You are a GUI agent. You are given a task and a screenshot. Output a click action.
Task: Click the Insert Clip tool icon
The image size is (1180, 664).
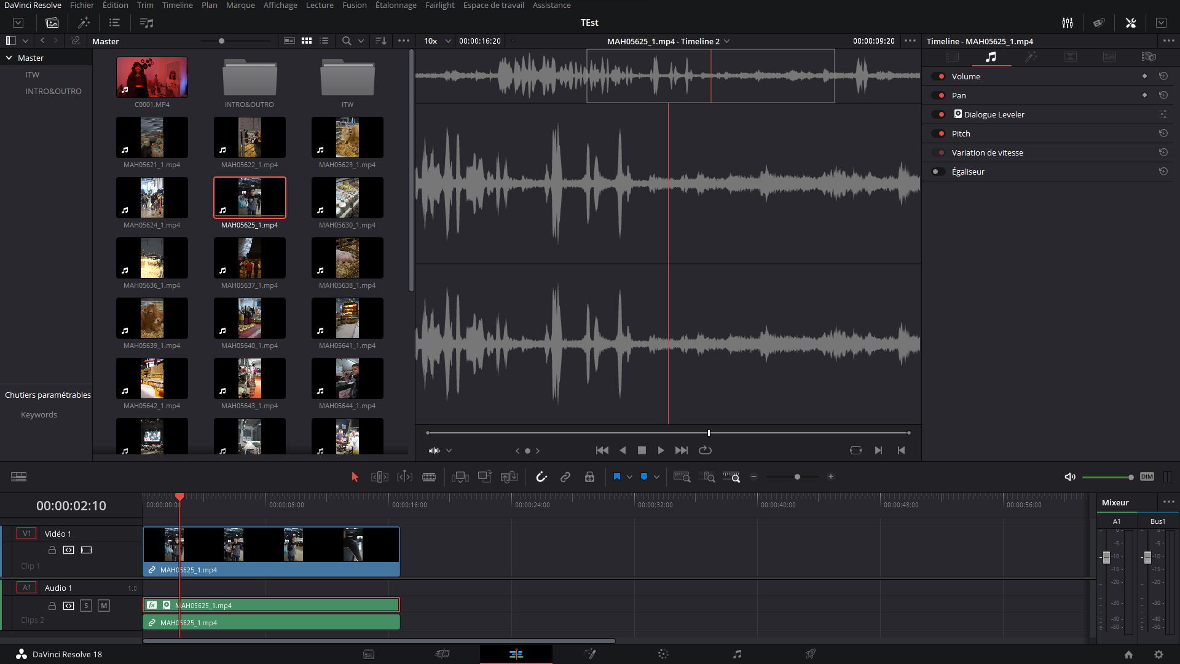pos(460,477)
